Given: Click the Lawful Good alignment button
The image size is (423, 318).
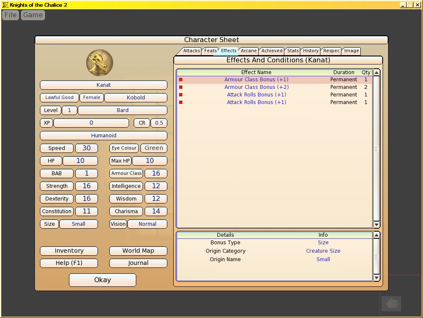Looking at the screenshot, I should 59,98.
